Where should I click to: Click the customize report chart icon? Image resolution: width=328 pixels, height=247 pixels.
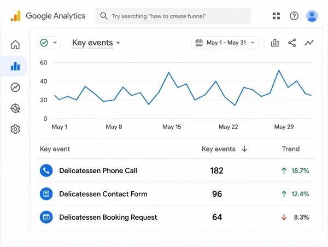click(275, 43)
